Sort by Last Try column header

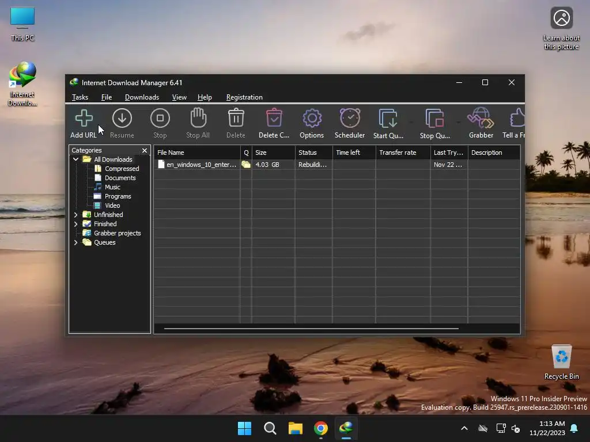449,153
